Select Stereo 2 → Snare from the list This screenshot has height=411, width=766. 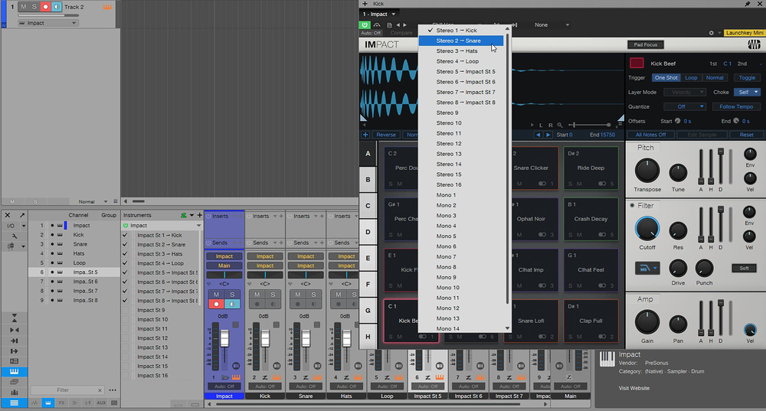click(460, 41)
